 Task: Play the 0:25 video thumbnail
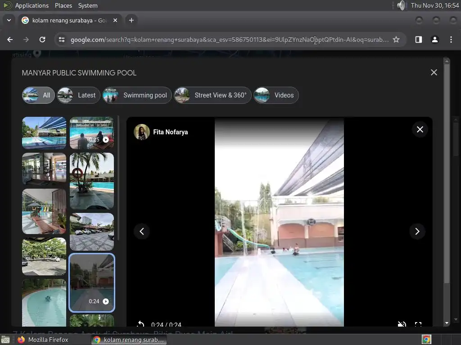[x=92, y=133]
